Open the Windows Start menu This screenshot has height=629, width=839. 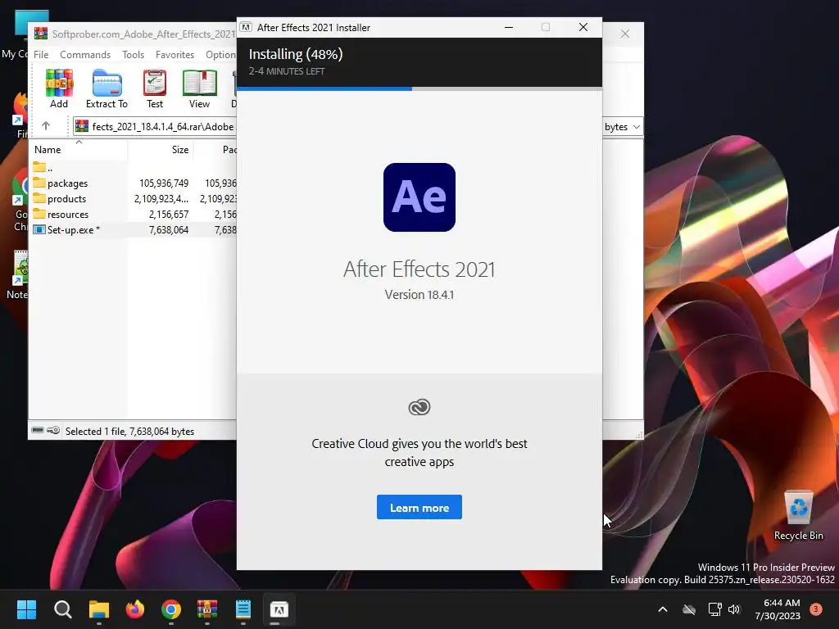(26, 609)
